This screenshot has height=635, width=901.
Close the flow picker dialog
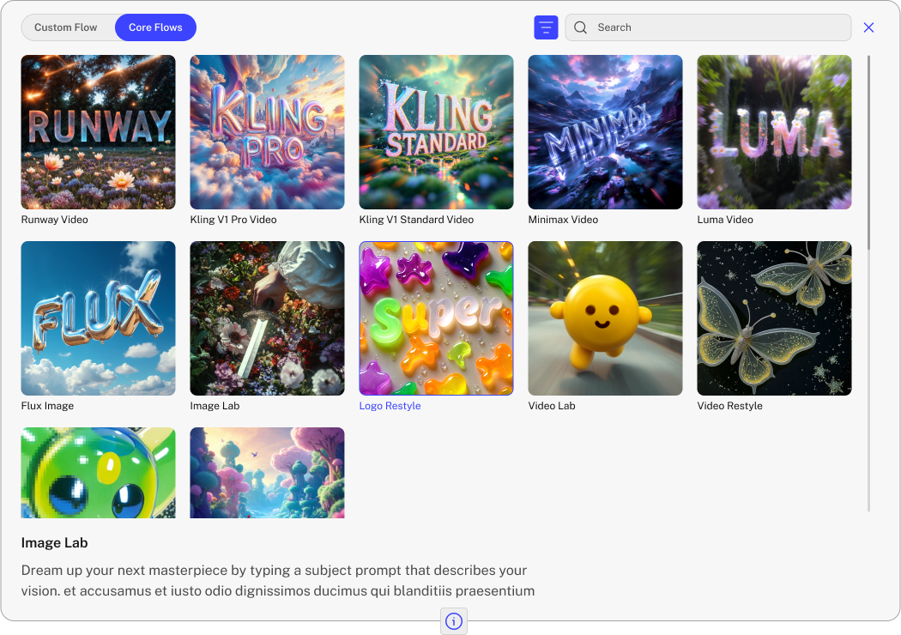click(868, 27)
